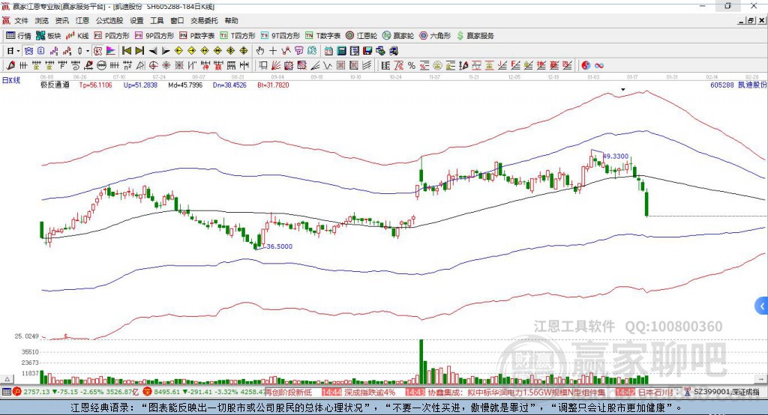Image resolution: width=768 pixels, height=415 pixels.
Task: Click the 49.3300 high price label
Action: click(616, 156)
